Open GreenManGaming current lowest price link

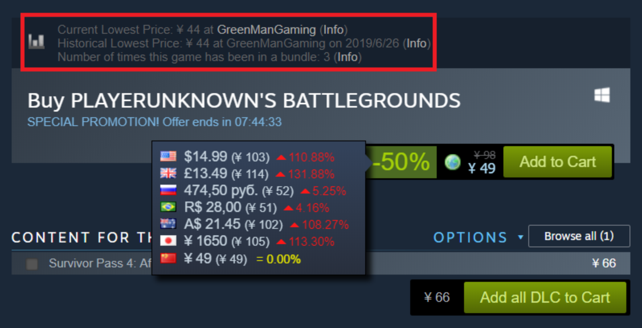266,30
